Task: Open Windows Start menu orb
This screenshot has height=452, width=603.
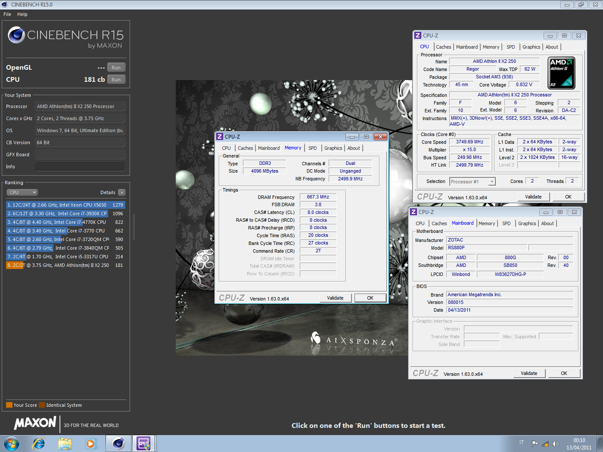Action: pos(12,443)
